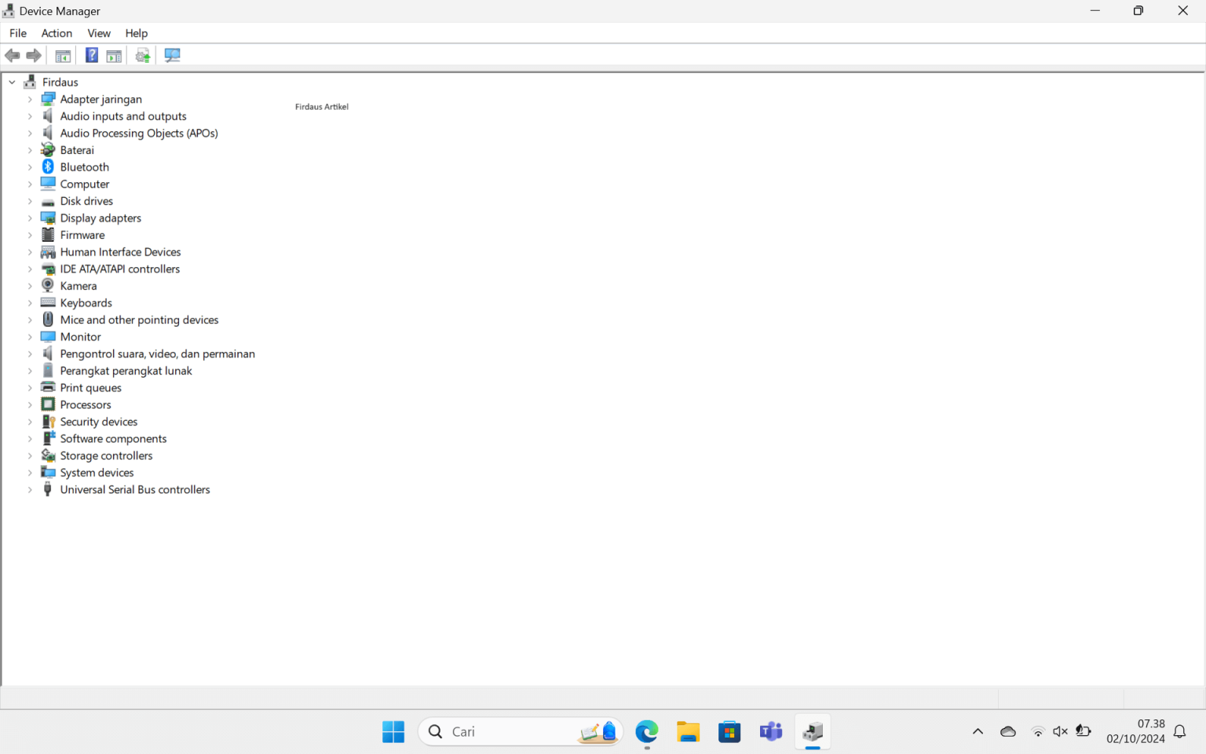This screenshot has width=1206, height=754.
Task: Click the forward navigation arrow icon
Action: click(34, 55)
